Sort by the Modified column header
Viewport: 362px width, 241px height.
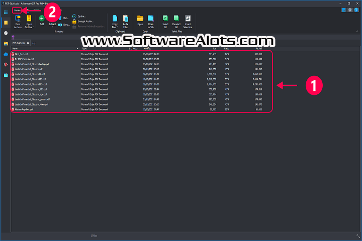tap(147, 48)
